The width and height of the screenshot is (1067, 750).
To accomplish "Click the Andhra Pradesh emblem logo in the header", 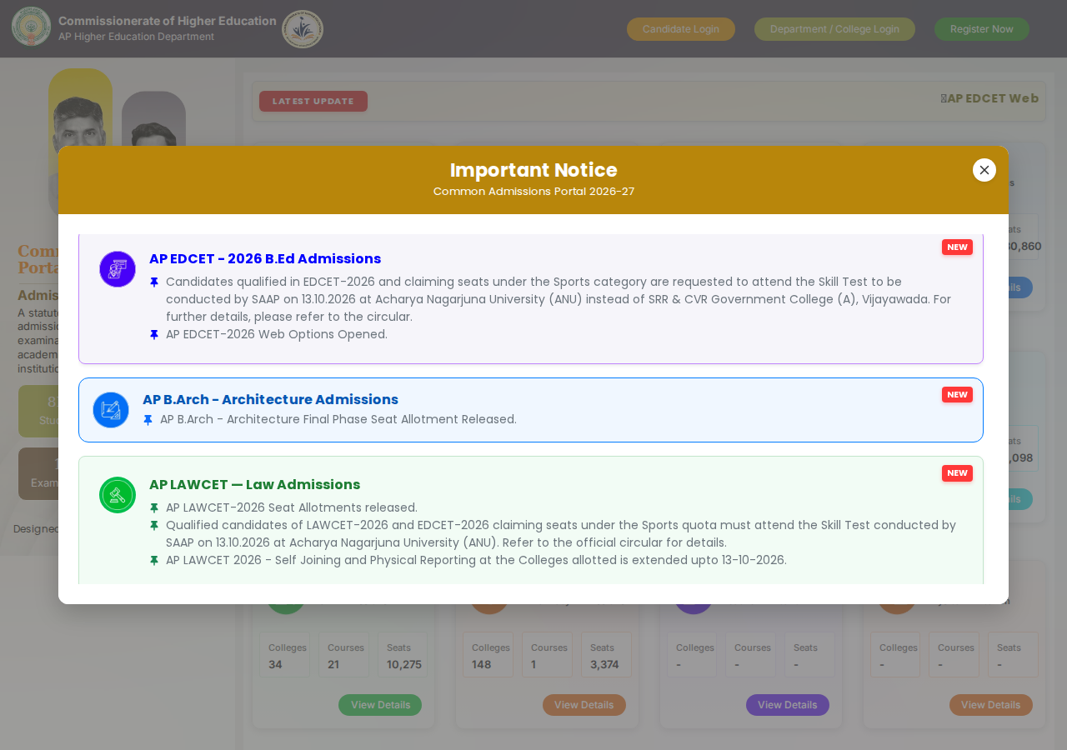I will [x=32, y=27].
